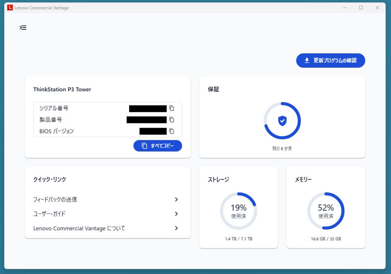Click the ThinkStation P3 Tower title
The width and height of the screenshot is (391, 274).
click(x=62, y=89)
